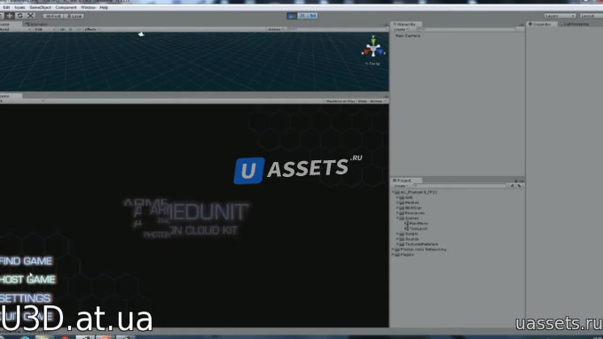Open the Component menu

click(66, 8)
